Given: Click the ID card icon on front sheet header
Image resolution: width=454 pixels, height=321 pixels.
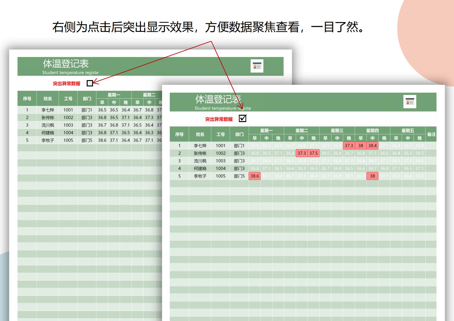Looking at the screenshot, I should 410,102.
